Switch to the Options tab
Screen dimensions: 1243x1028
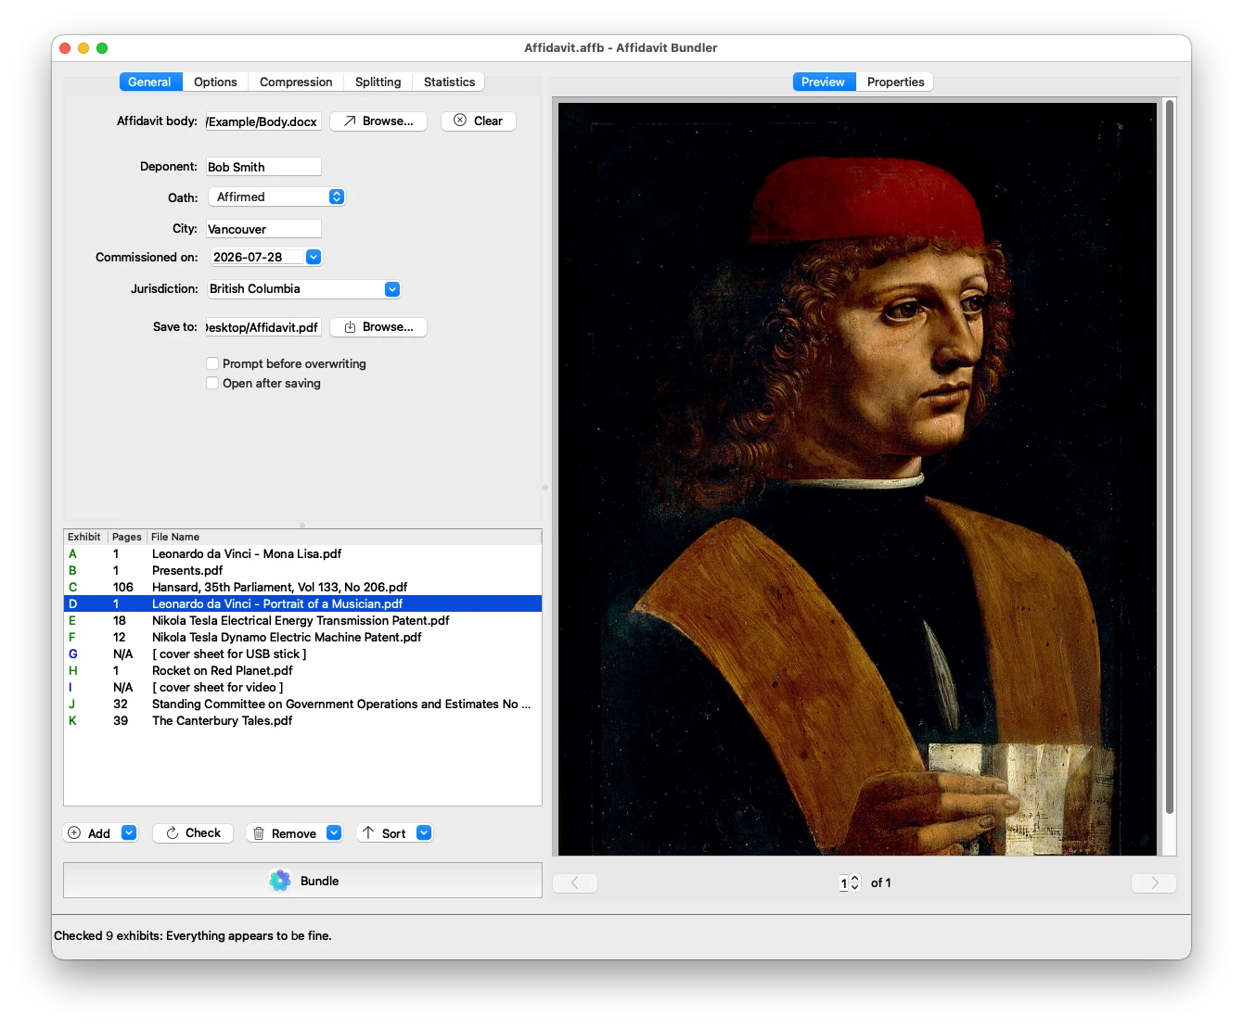(215, 82)
